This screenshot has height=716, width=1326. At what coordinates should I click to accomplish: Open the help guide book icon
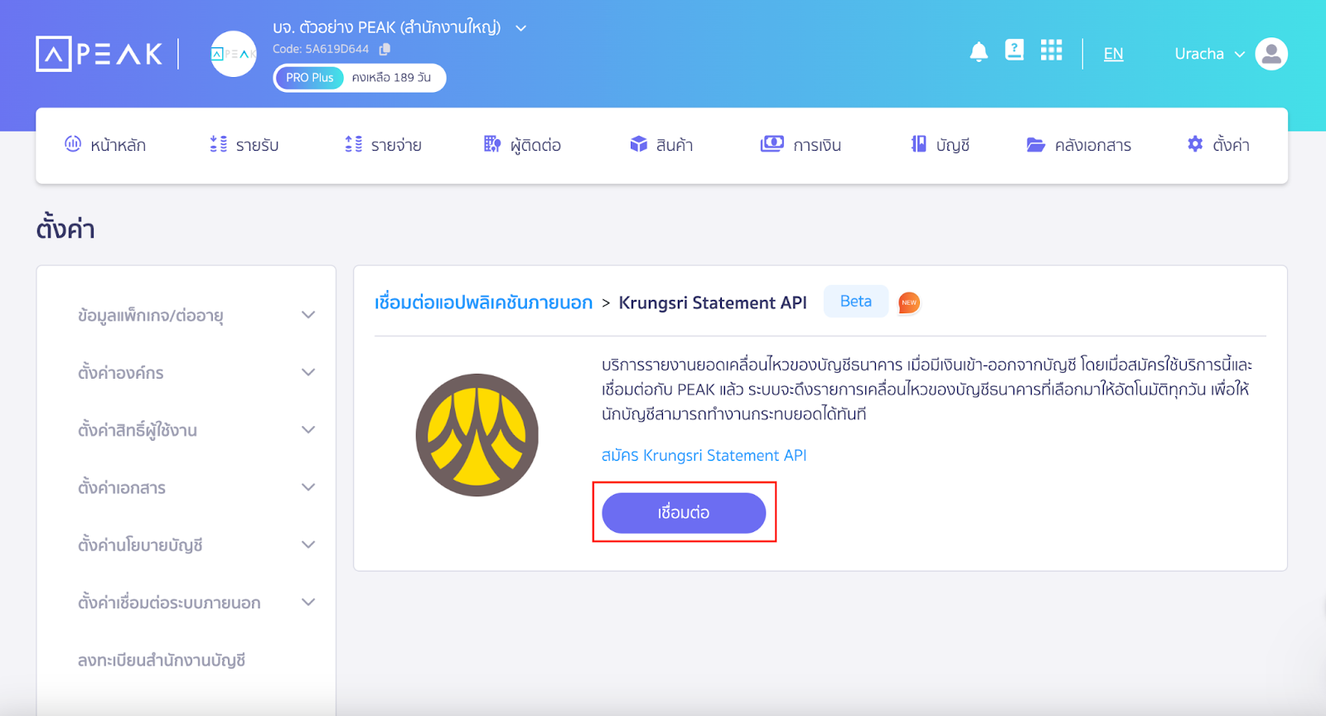pos(1014,51)
